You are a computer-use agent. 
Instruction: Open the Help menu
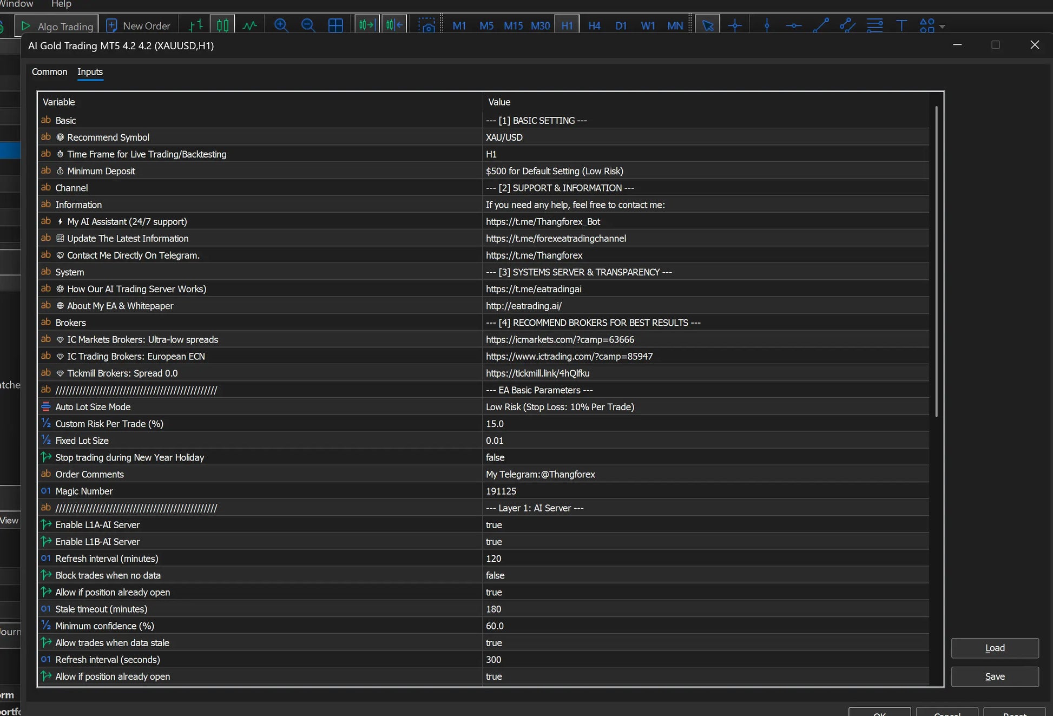click(x=61, y=4)
